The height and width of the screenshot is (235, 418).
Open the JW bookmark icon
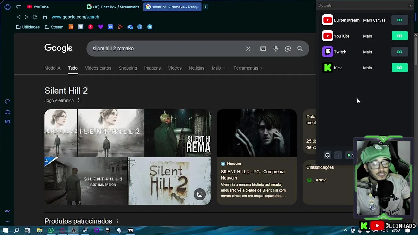coord(71,27)
